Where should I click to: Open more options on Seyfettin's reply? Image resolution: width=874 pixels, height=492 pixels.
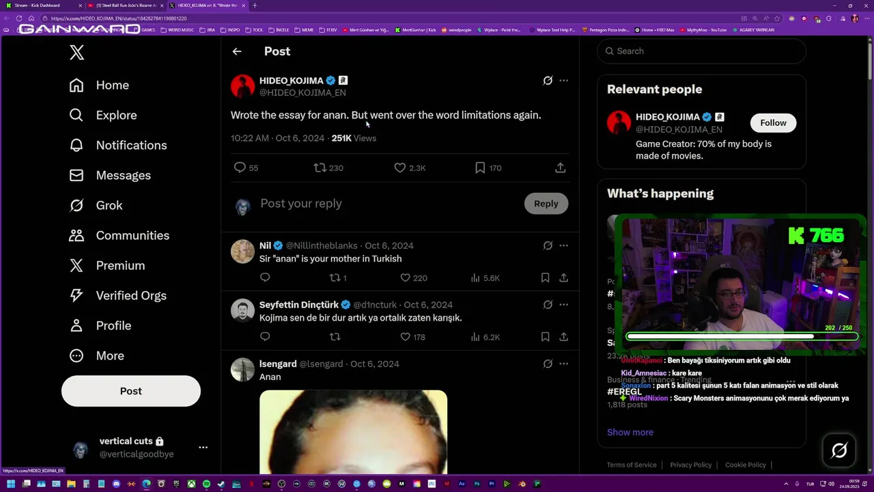click(x=563, y=305)
